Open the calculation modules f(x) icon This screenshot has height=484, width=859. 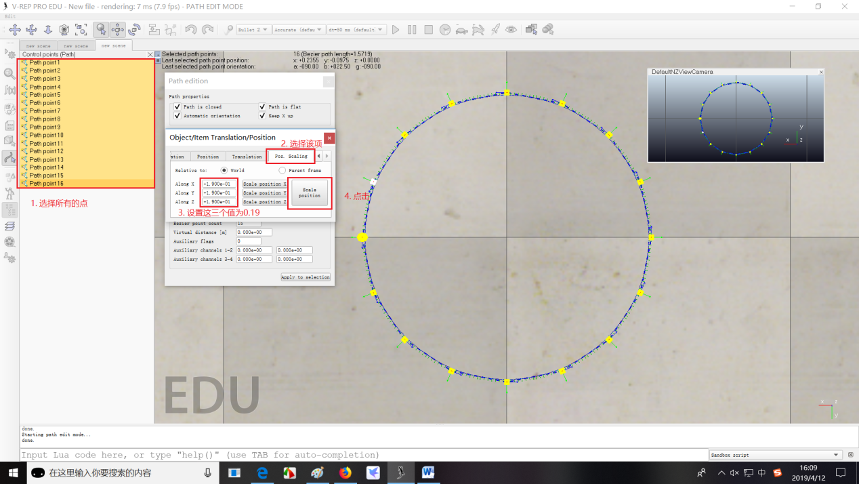coord(9,90)
